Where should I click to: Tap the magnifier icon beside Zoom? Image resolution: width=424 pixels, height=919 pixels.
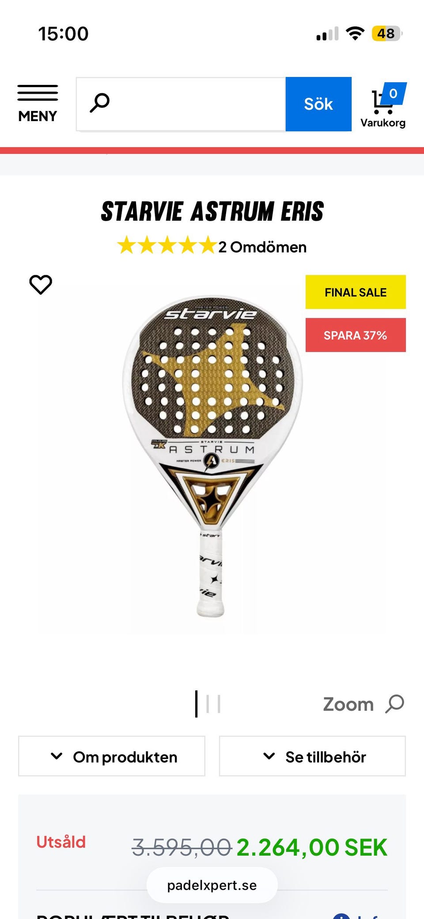(394, 704)
